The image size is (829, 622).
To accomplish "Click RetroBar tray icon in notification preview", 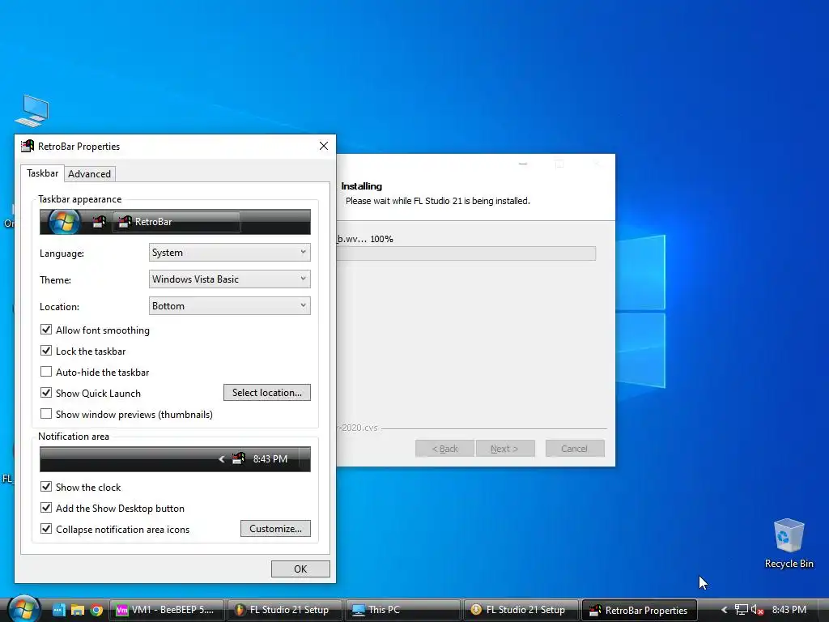I will pyautogui.click(x=239, y=458).
